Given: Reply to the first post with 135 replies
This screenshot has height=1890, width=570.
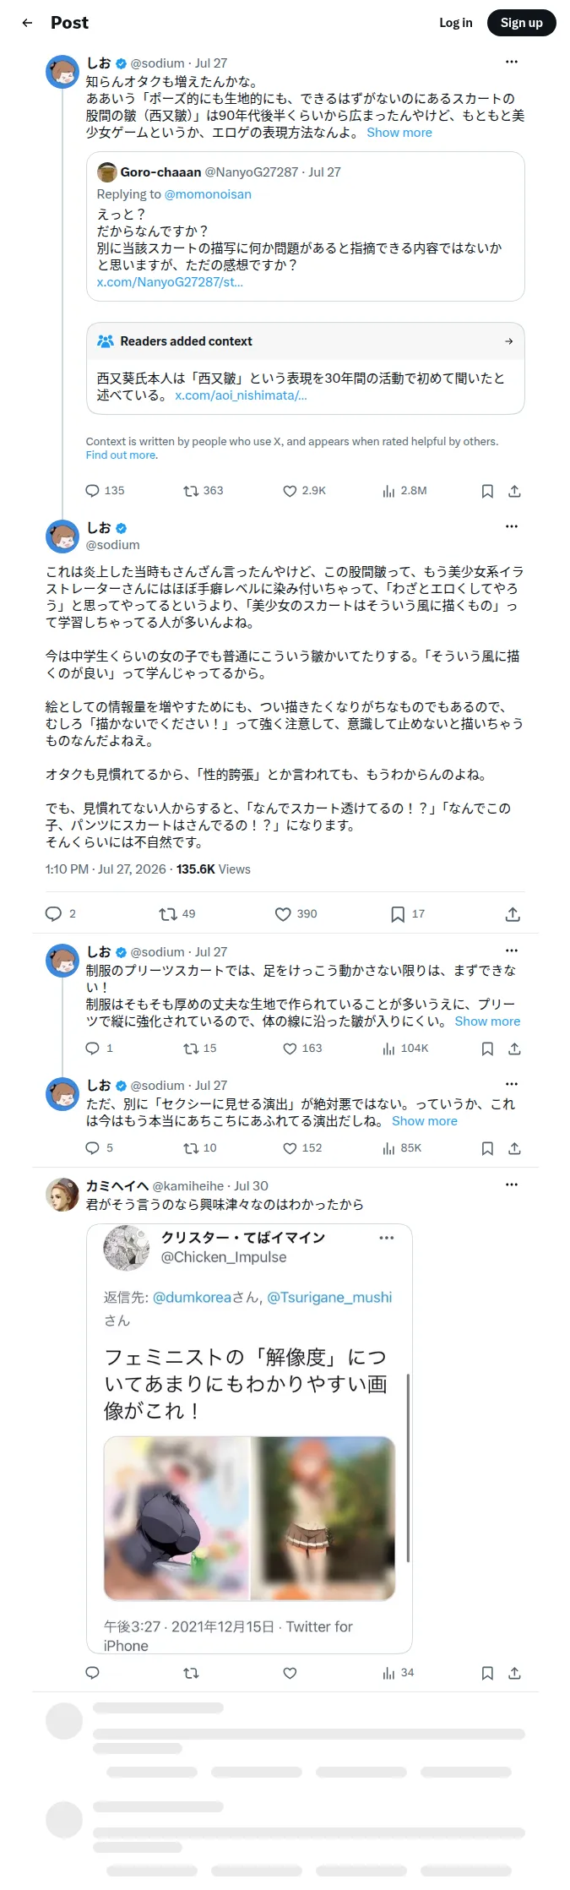Looking at the screenshot, I should click(105, 491).
